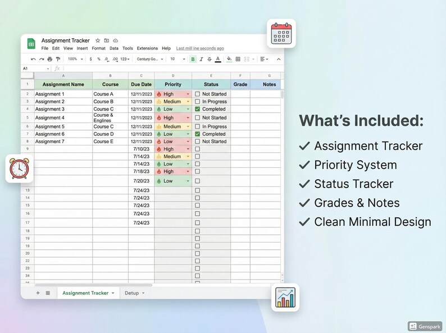The image size is (446, 333).
Task: Open the all sheets list icon
Action: tap(48, 293)
